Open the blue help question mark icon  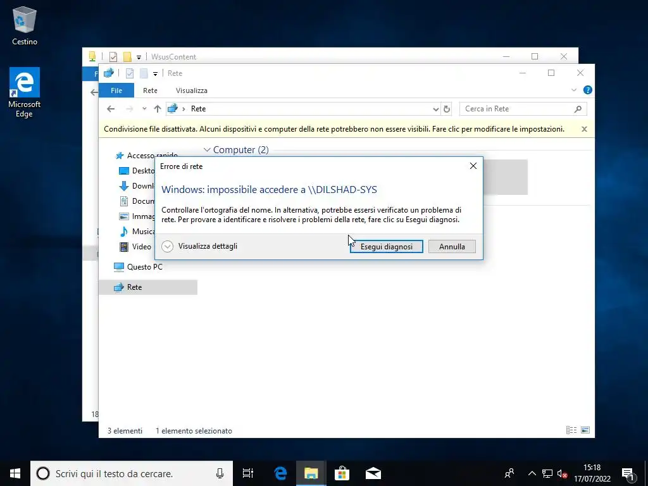coord(587,90)
